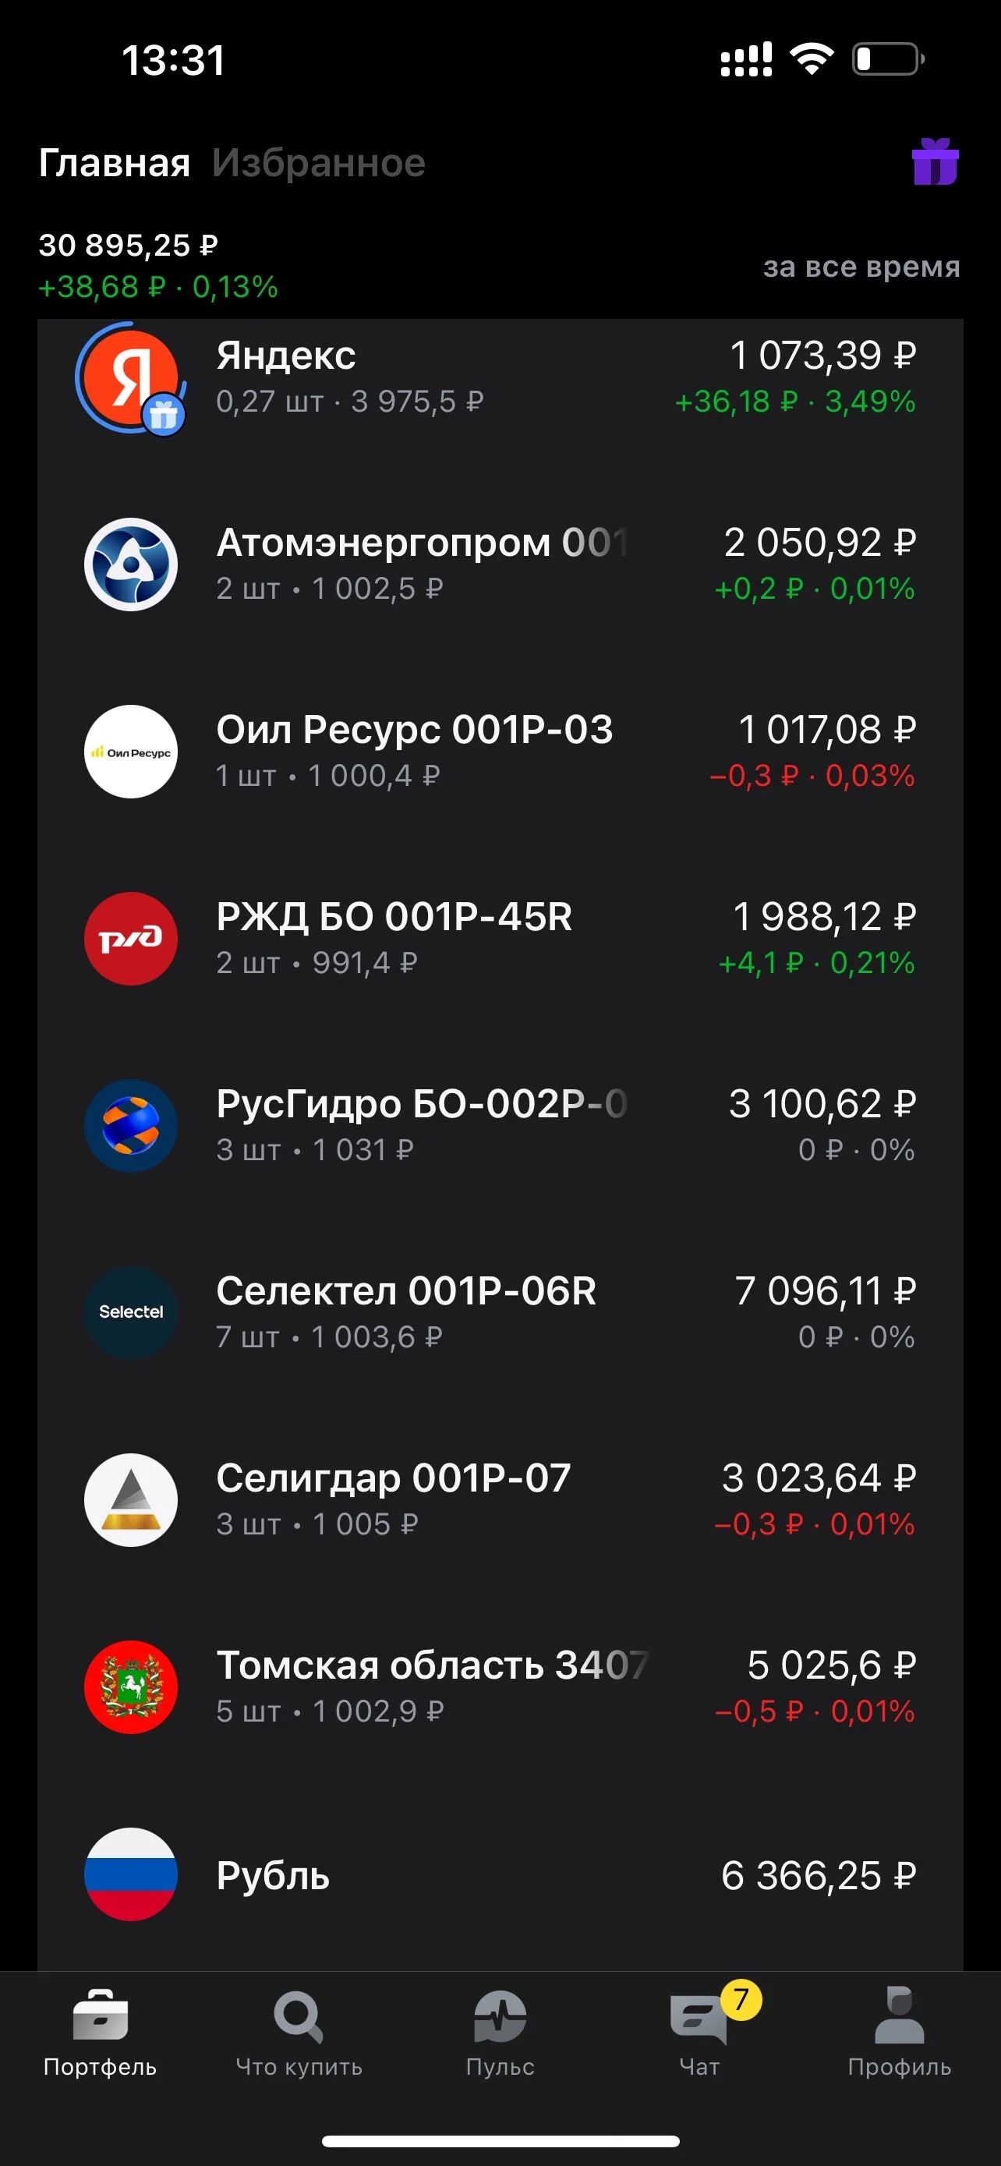Tap the Atomenergoprom logo icon

pyautogui.click(x=131, y=565)
